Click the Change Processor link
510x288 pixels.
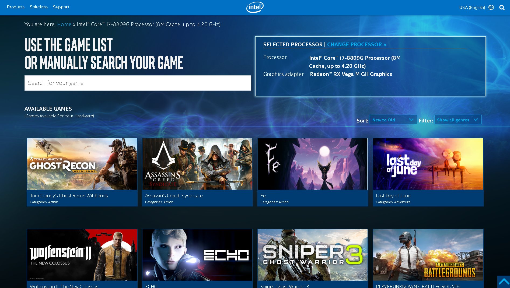click(x=357, y=44)
